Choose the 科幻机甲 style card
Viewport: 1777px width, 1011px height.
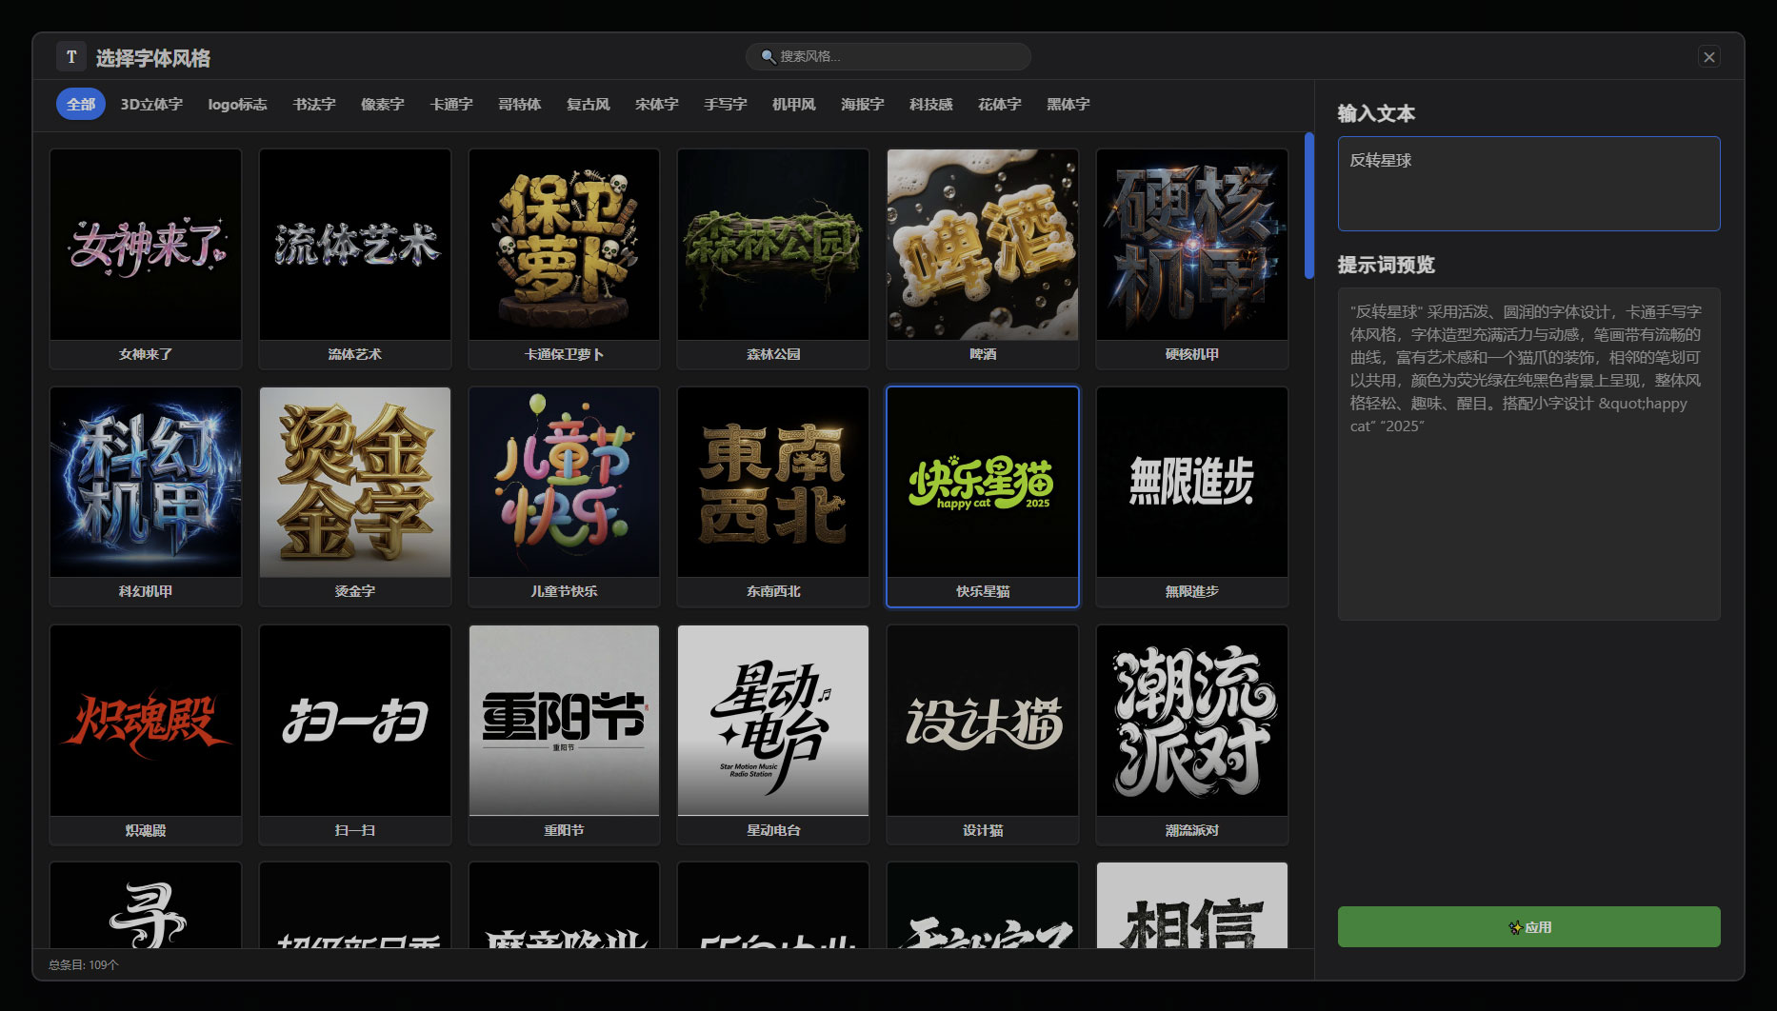[x=146, y=496]
